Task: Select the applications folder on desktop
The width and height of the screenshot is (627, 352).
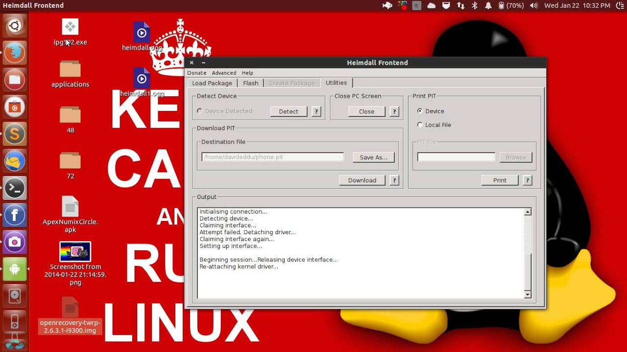Action: click(x=70, y=74)
